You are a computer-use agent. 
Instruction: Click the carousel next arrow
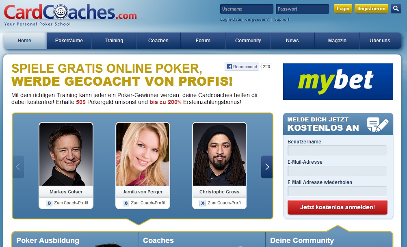[267, 167]
